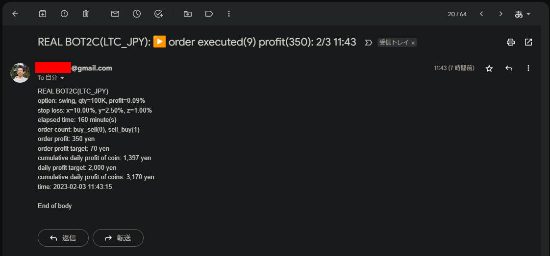
Task: Archive this email
Action: (x=43, y=14)
